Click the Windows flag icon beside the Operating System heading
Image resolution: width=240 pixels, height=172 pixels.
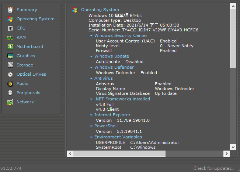click(x=75, y=10)
